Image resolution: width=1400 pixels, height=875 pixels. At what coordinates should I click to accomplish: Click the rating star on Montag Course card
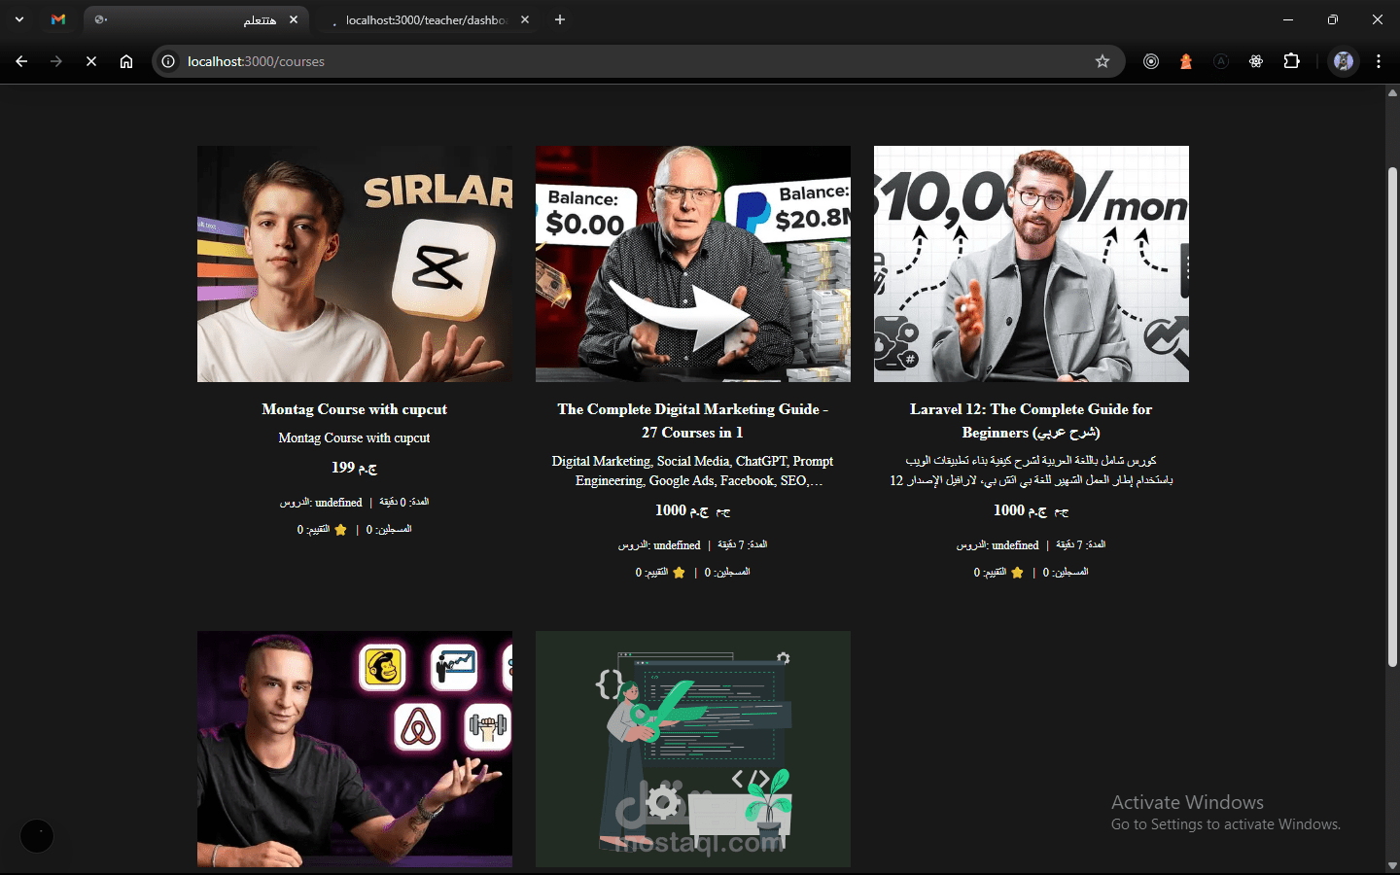click(340, 530)
